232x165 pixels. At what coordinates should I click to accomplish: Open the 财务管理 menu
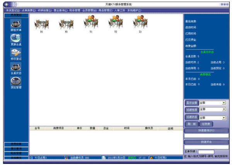point(75,10)
